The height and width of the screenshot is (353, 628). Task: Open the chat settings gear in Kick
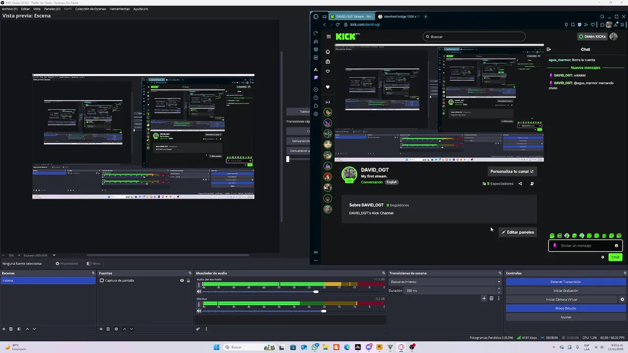(x=602, y=257)
